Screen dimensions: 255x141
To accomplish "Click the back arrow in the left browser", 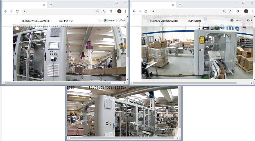I will click(5, 11).
